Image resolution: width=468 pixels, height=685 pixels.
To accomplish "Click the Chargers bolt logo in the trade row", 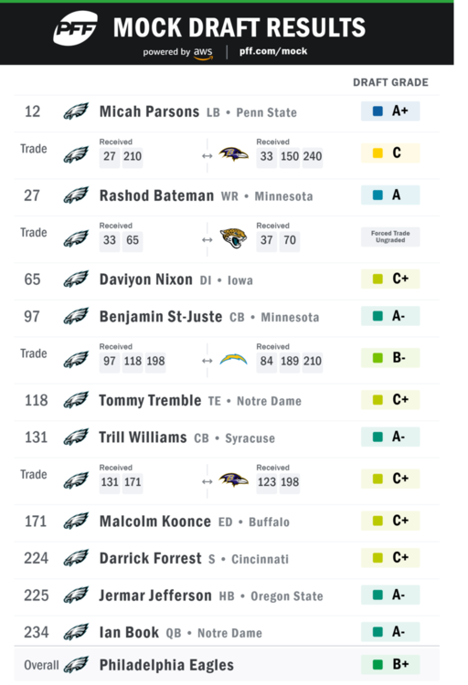I will pyautogui.click(x=233, y=360).
